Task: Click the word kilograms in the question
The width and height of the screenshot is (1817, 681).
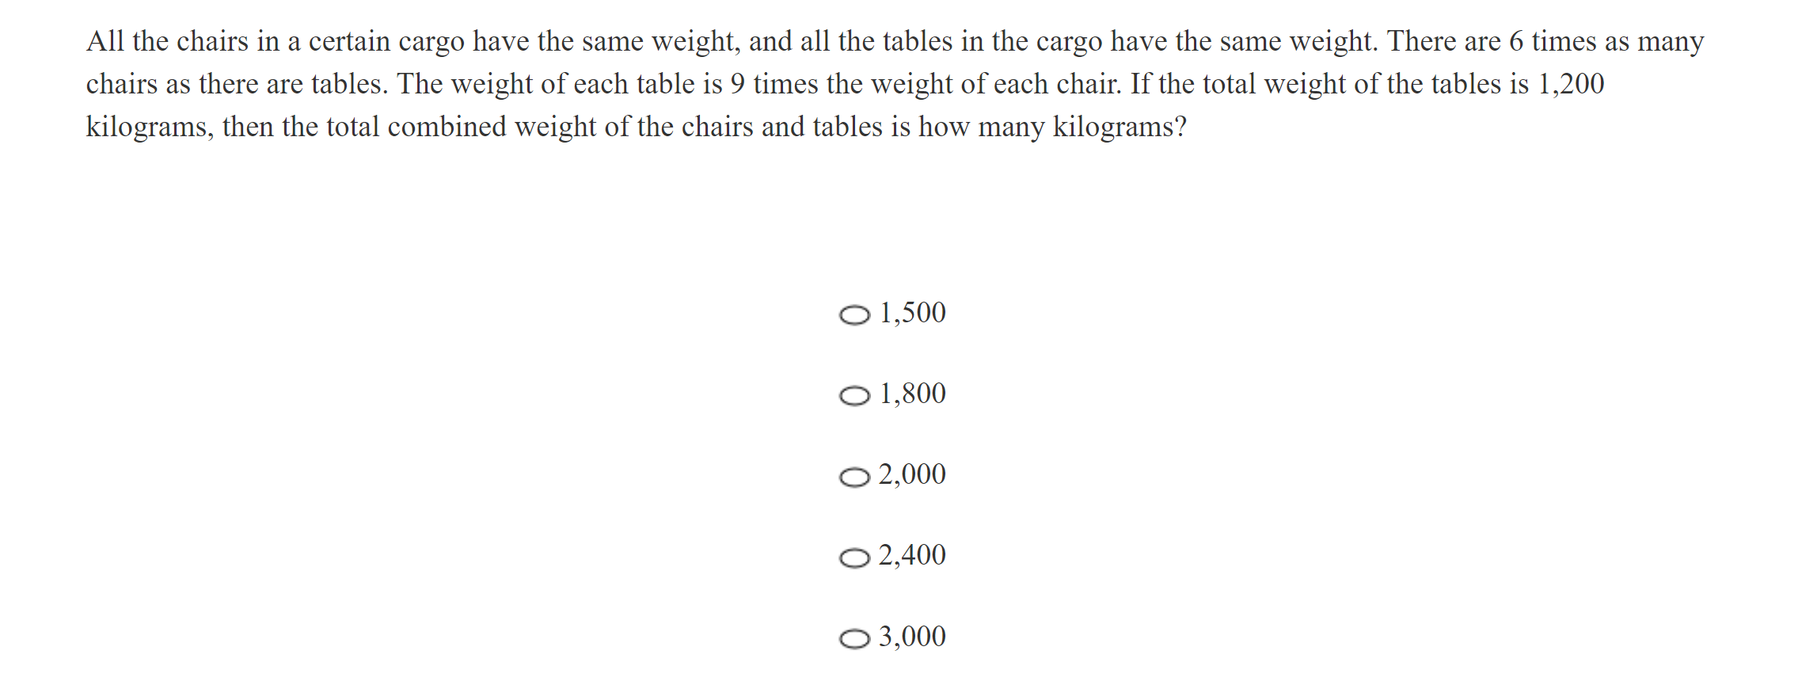Action: pyautogui.click(x=145, y=127)
